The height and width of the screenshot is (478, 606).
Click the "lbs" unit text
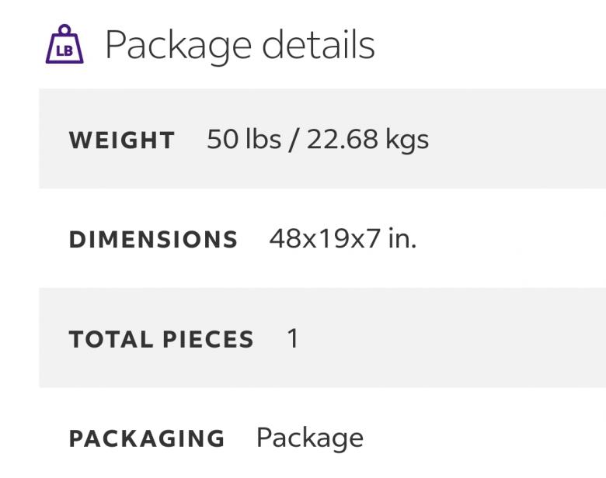coord(263,140)
